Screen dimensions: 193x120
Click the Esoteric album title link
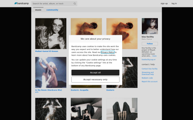[110, 90]
